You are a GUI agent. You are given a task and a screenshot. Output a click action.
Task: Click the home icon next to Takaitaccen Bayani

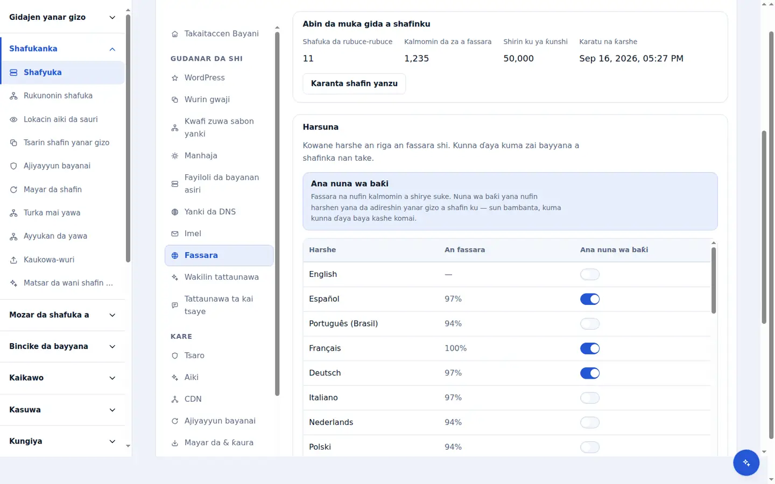(175, 34)
